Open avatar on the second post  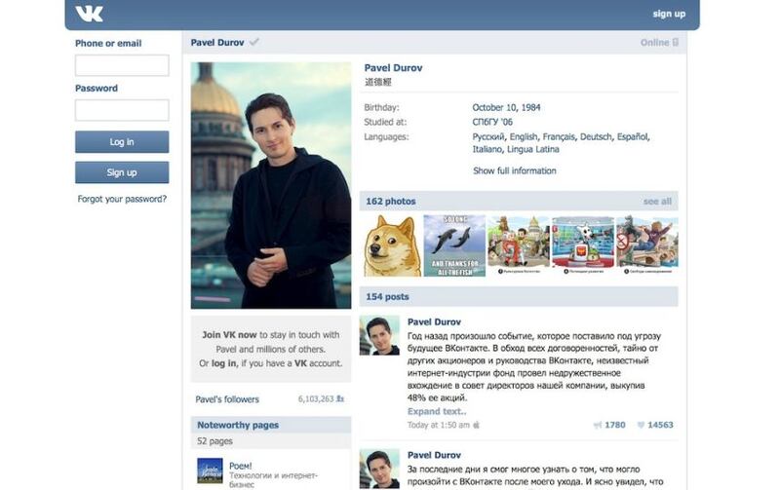379,469
